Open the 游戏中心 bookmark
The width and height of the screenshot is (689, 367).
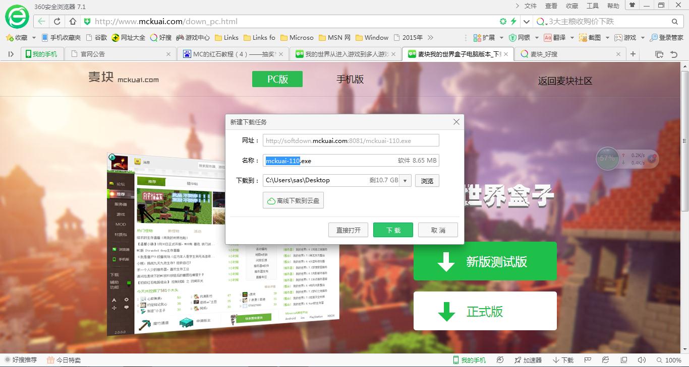pyautogui.click(x=193, y=38)
